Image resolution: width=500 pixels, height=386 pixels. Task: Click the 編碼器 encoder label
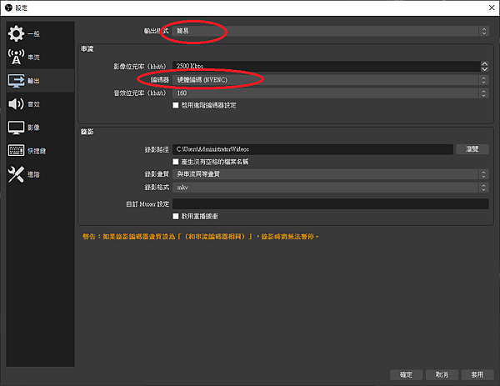159,80
